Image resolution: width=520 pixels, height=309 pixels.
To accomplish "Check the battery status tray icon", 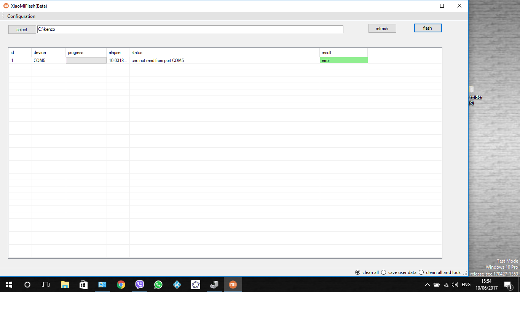I will click(437, 285).
